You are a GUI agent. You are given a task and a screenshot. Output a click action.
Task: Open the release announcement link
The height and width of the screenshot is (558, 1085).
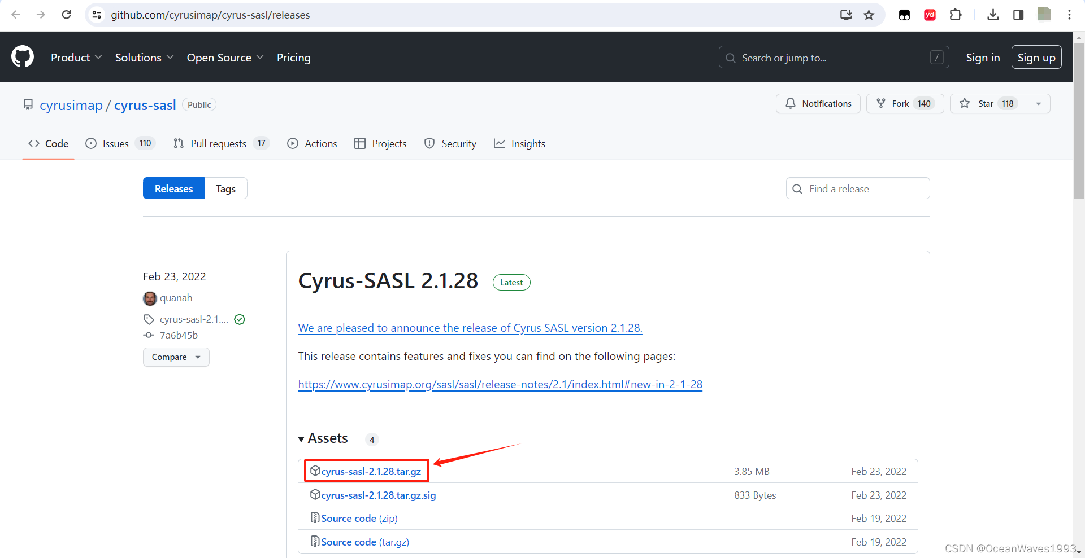coord(470,328)
